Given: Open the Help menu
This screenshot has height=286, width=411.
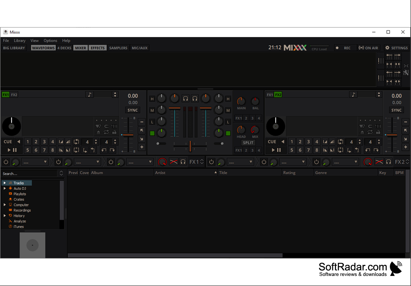Looking at the screenshot, I should coord(66,41).
